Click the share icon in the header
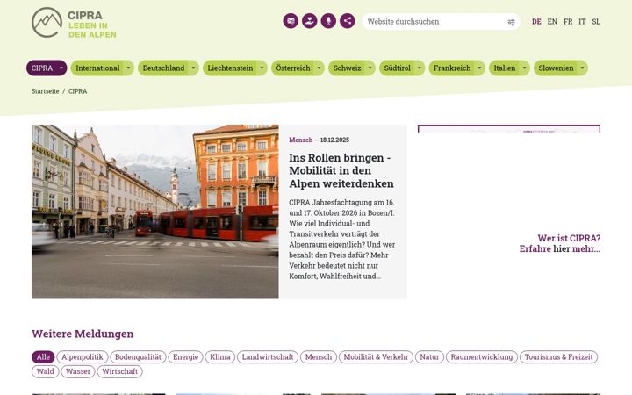 point(348,21)
